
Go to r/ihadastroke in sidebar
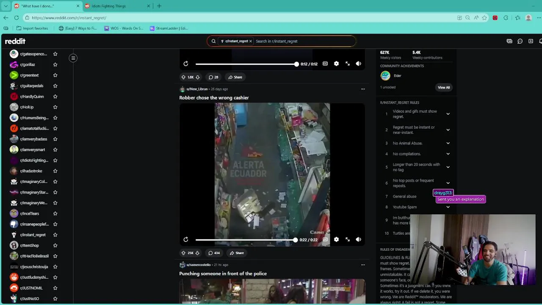click(x=31, y=171)
